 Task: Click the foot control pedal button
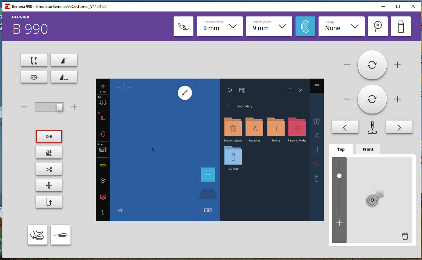click(x=61, y=235)
